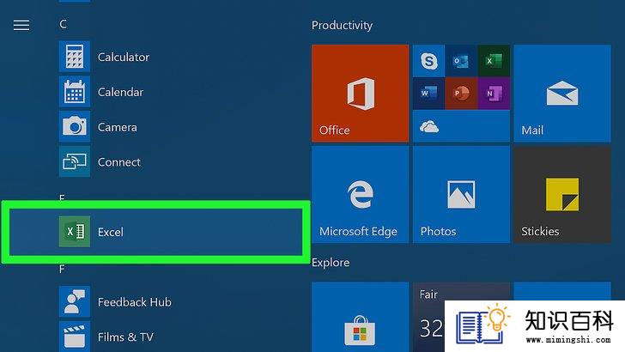
Task: Click the Films & TV text label
Action: (125, 337)
